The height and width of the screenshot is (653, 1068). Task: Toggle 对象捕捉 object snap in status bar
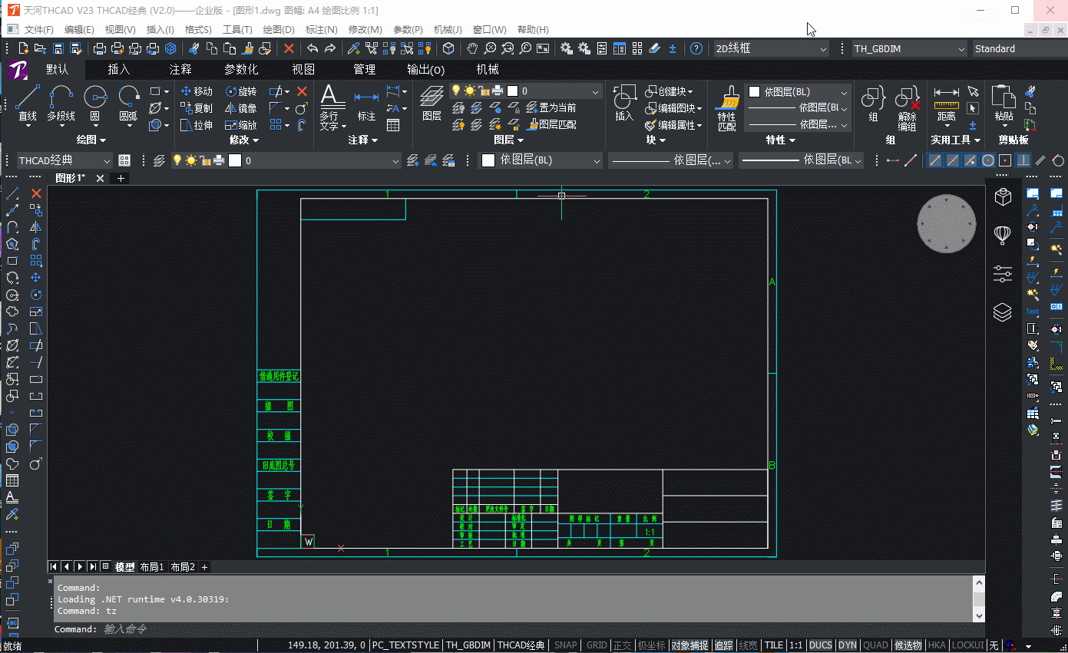click(689, 645)
